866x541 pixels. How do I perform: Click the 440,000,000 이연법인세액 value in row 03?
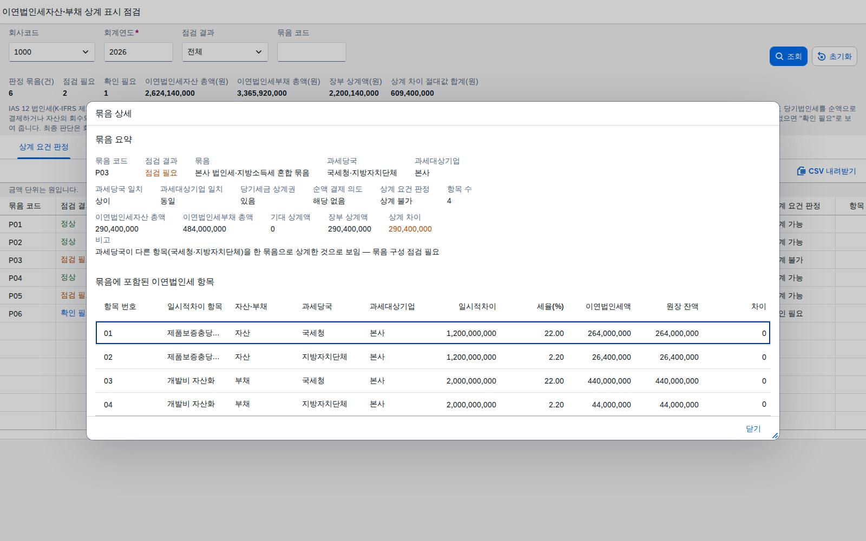tap(609, 381)
